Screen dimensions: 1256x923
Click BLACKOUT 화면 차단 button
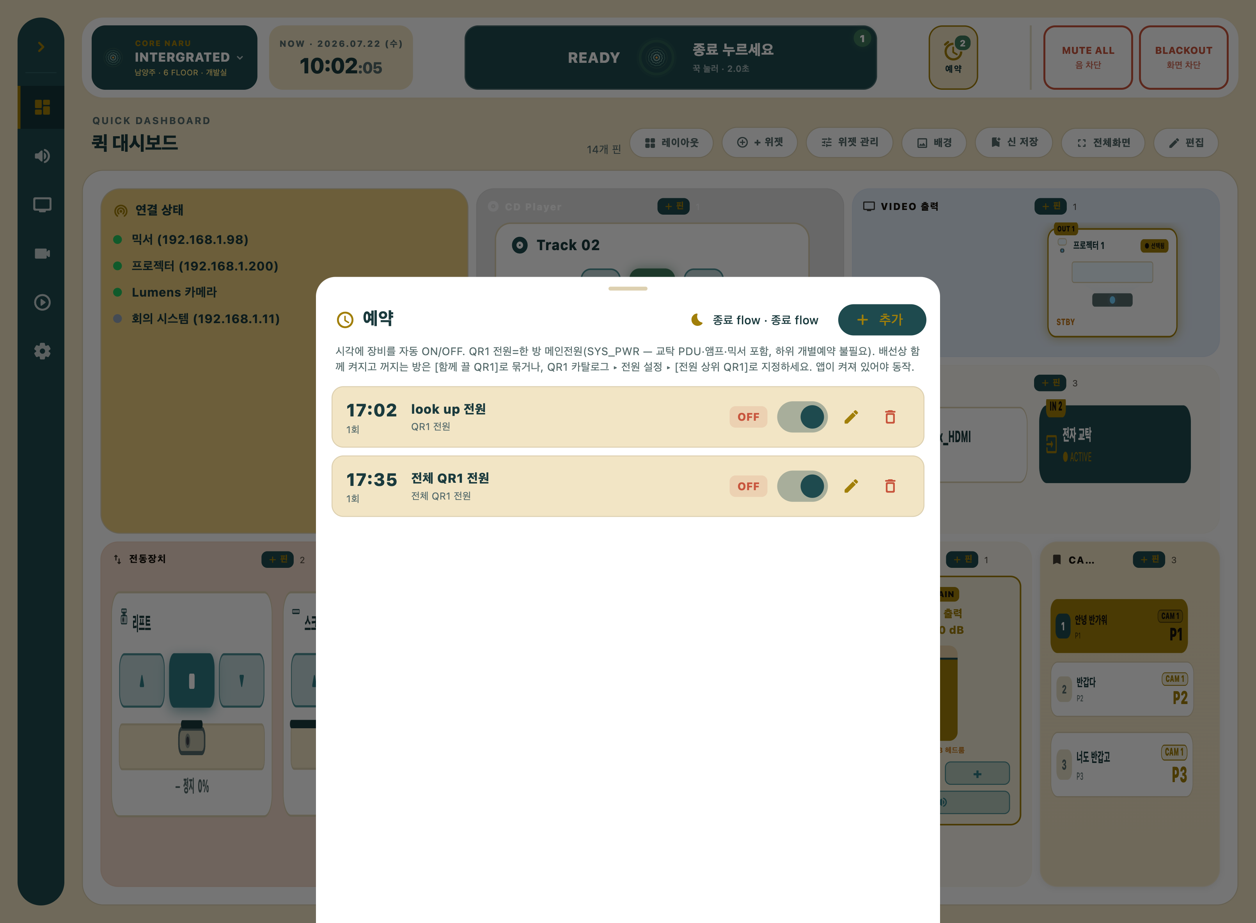1183,57
